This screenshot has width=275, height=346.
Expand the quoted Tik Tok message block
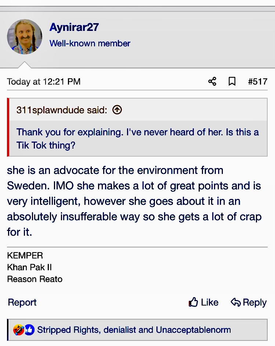[138, 138]
